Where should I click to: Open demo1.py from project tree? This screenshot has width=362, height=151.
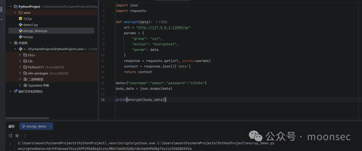click(x=31, y=25)
